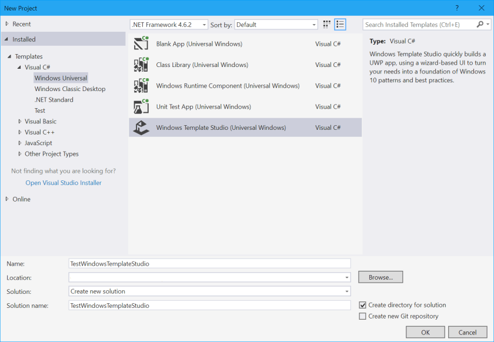Image resolution: width=494 pixels, height=342 pixels.
Task: Uncheck Create directory for solution
Action: [363, 305]
